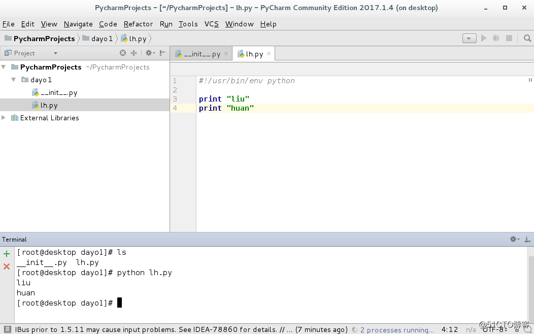The width and height of the screenshot is (534, 334).
Task: Open the Tools menu
Action: (x=188, y=24)
